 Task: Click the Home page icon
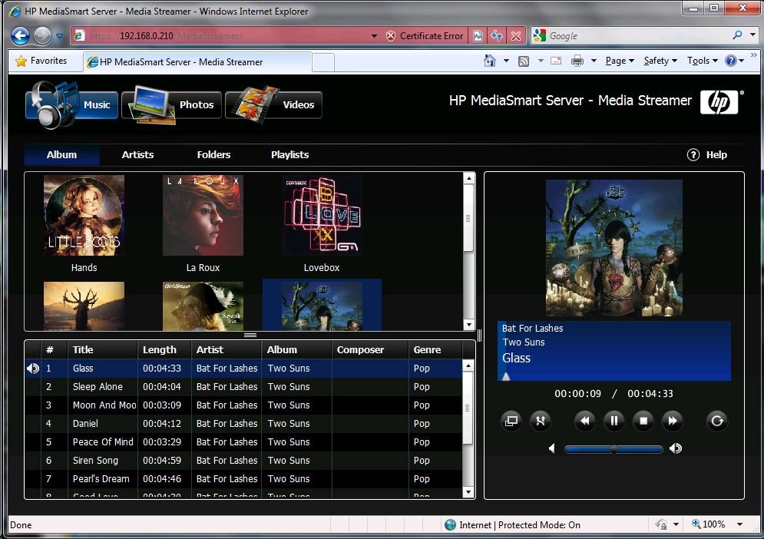[x=490, y=61]
